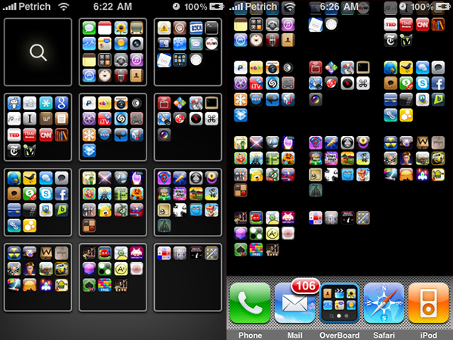Open the MyWi app icon in overview
Screen dimensions: 453x340
pyautogui.click(x=211, y=44)
